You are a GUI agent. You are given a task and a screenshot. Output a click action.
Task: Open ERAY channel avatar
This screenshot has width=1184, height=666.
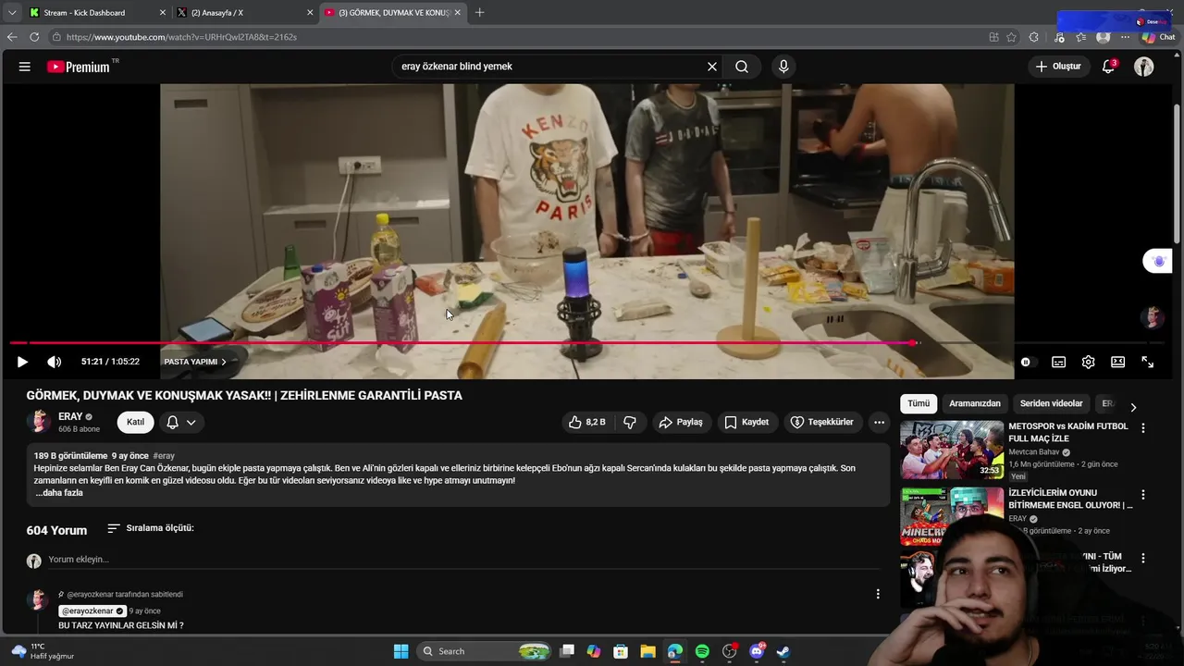click(x=39, y=422)
